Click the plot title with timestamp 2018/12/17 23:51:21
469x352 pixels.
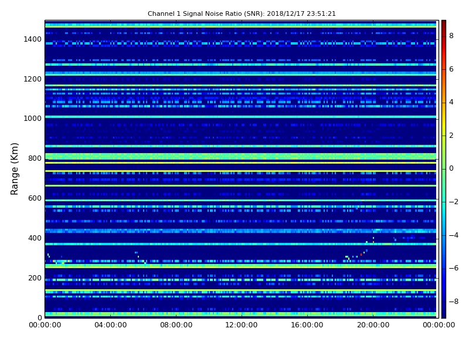point(242,13)
